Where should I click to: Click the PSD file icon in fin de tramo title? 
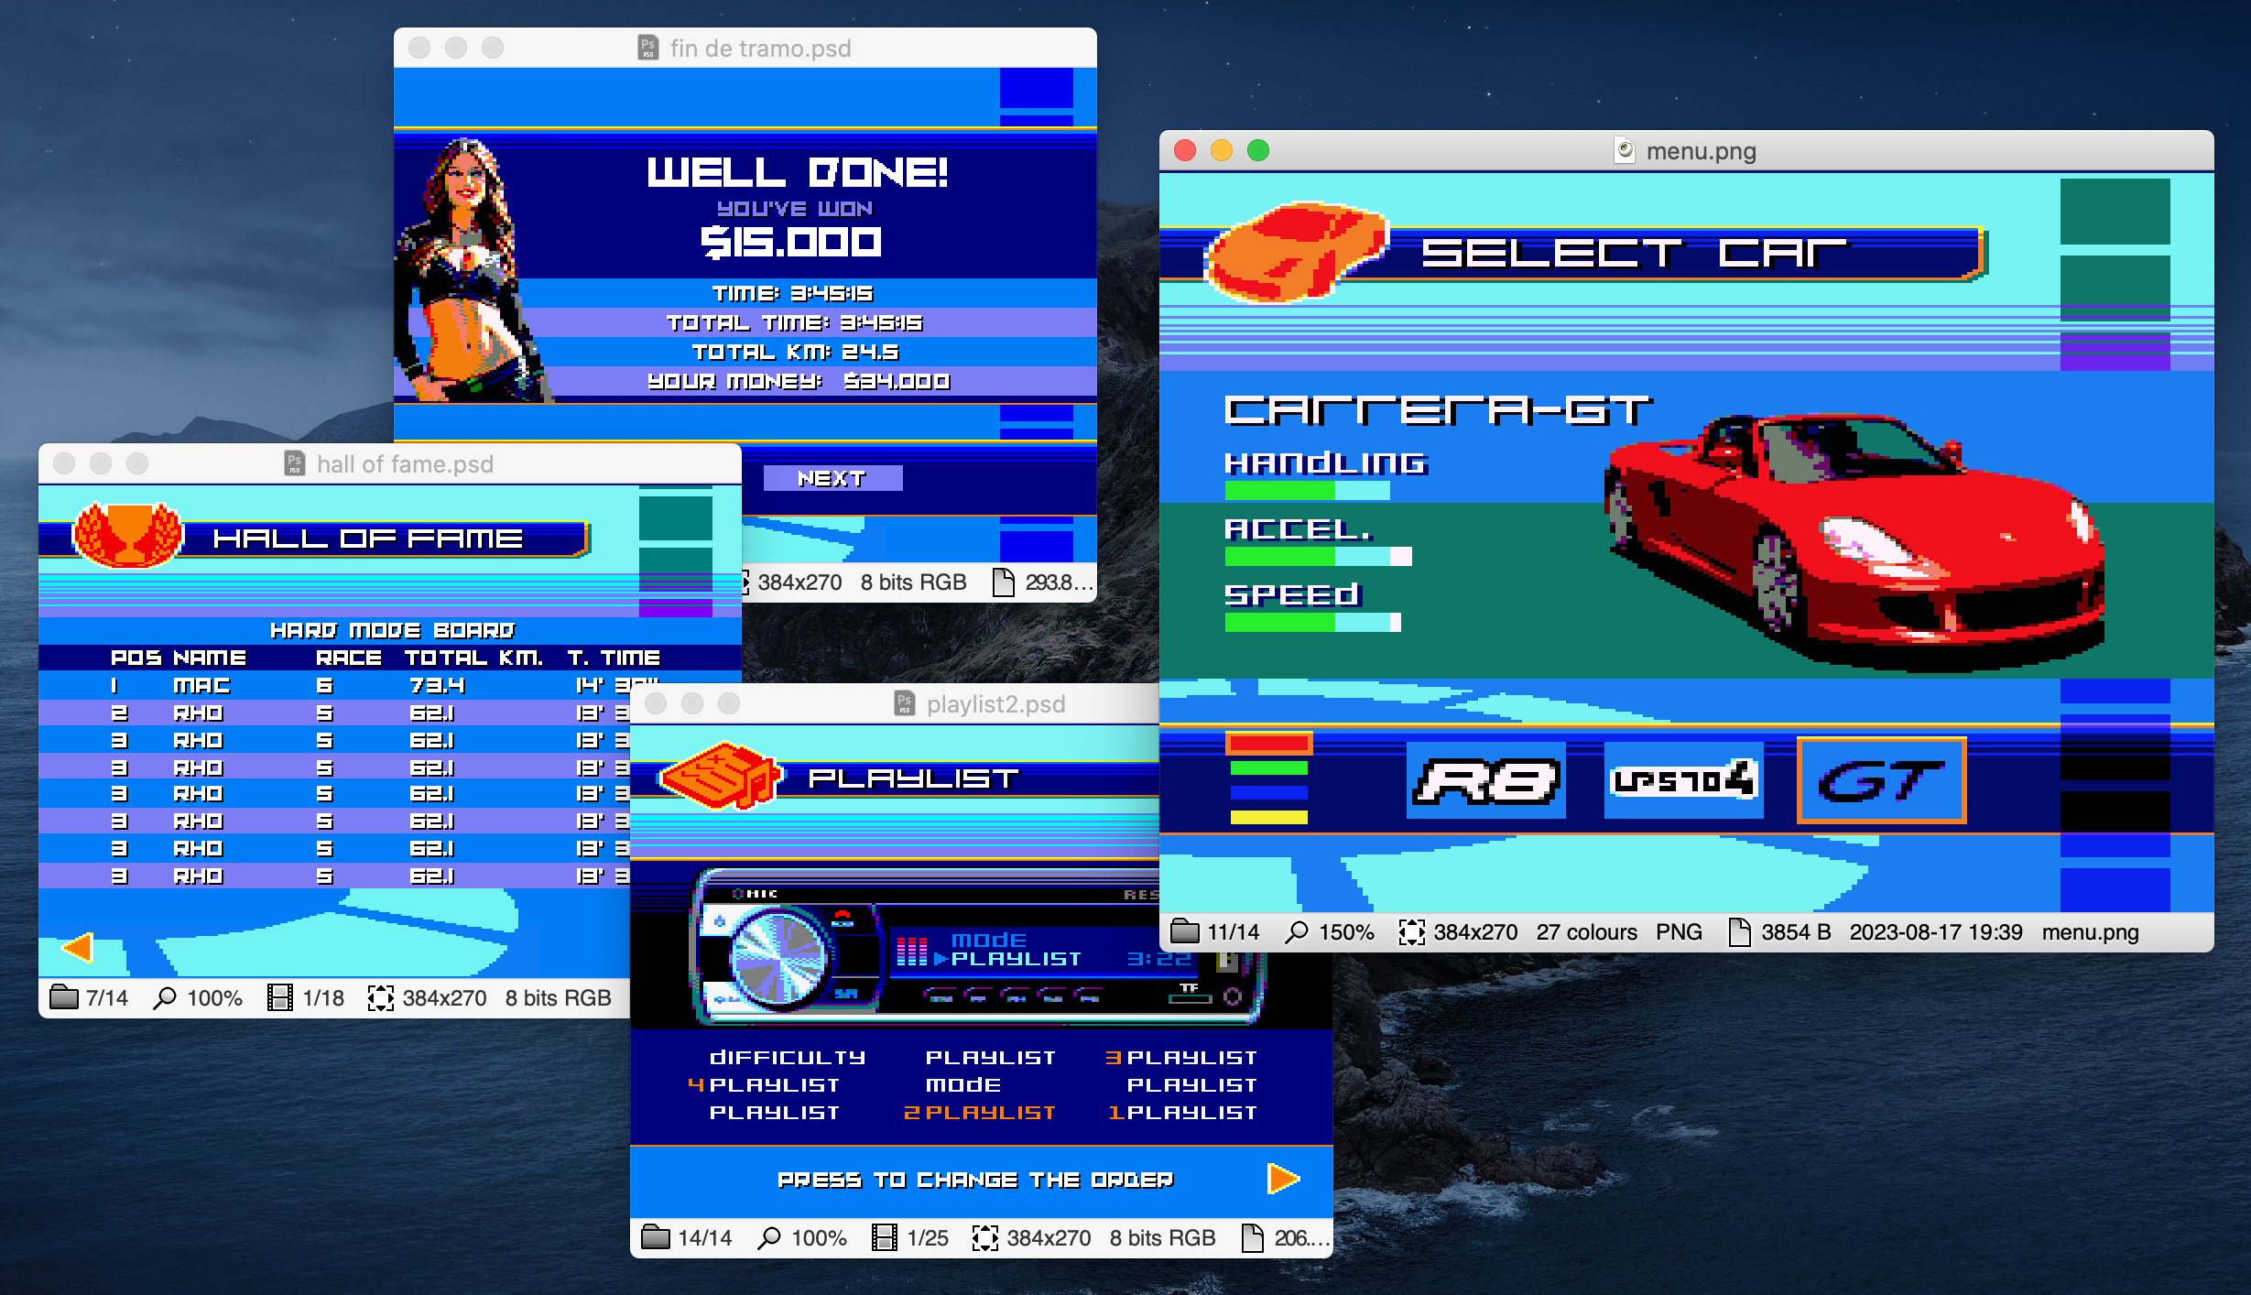pos(647,48)
